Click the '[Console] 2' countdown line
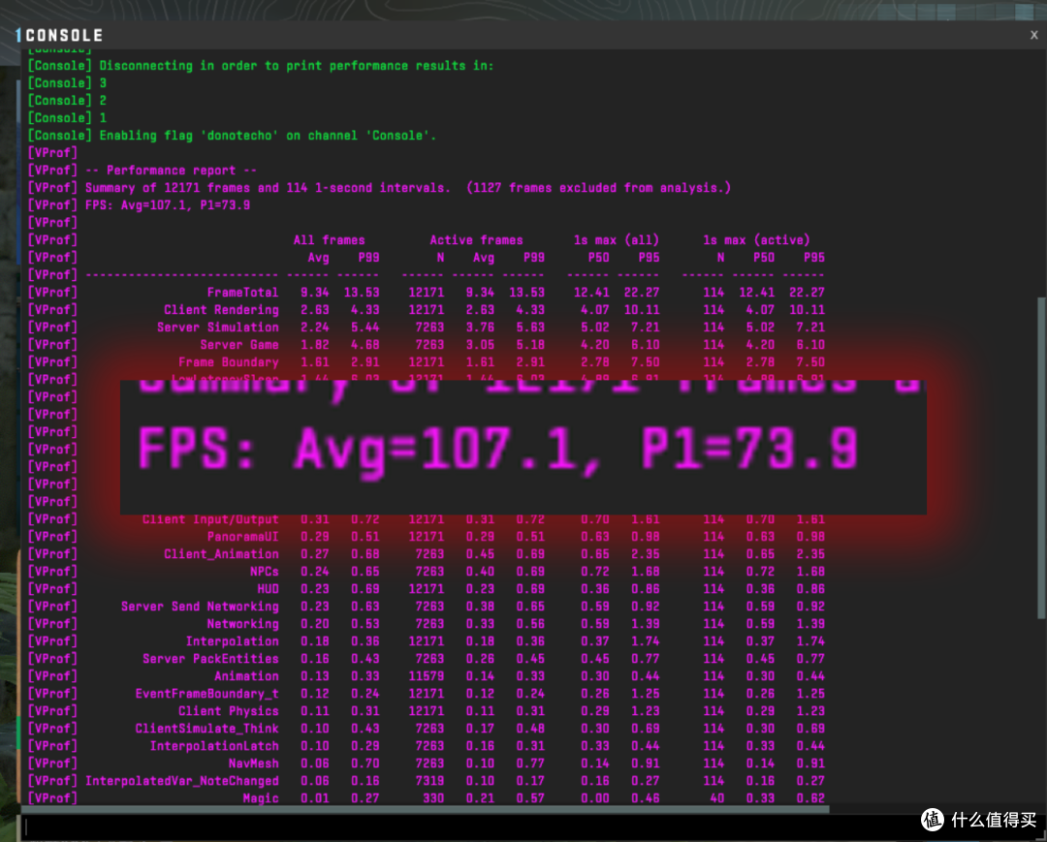Viewport: 1047px width, 842px height. tap(67, 100)
